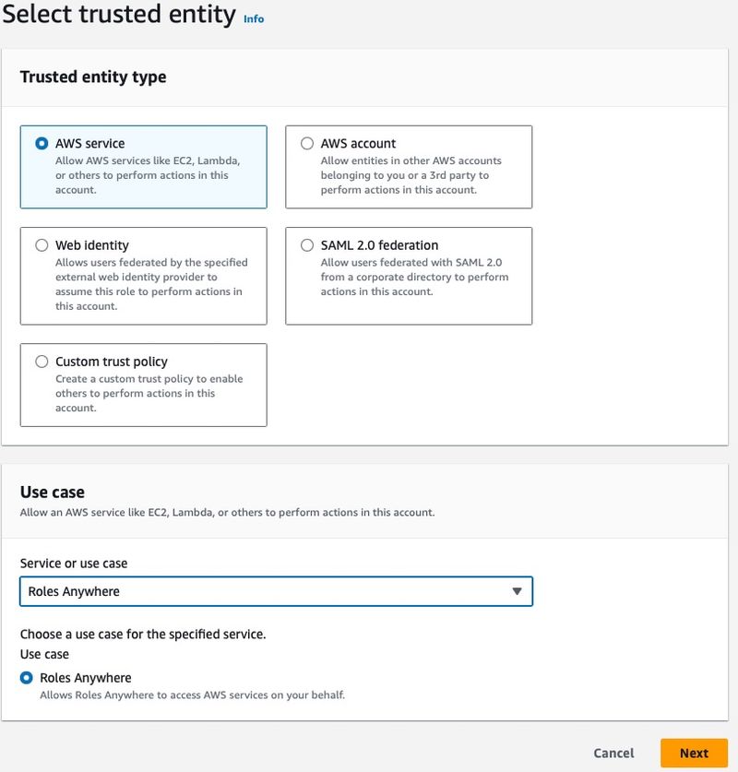Select the Web identity option

(42, 245)
